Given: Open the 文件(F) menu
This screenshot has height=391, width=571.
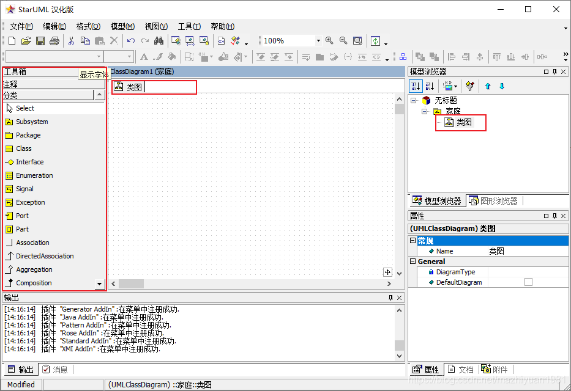Looking at the screenshot, I should (x=21, y=26).
